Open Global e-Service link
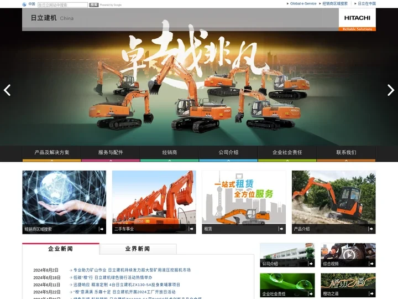Screen dimensions: 398x299 click(303, 3)
